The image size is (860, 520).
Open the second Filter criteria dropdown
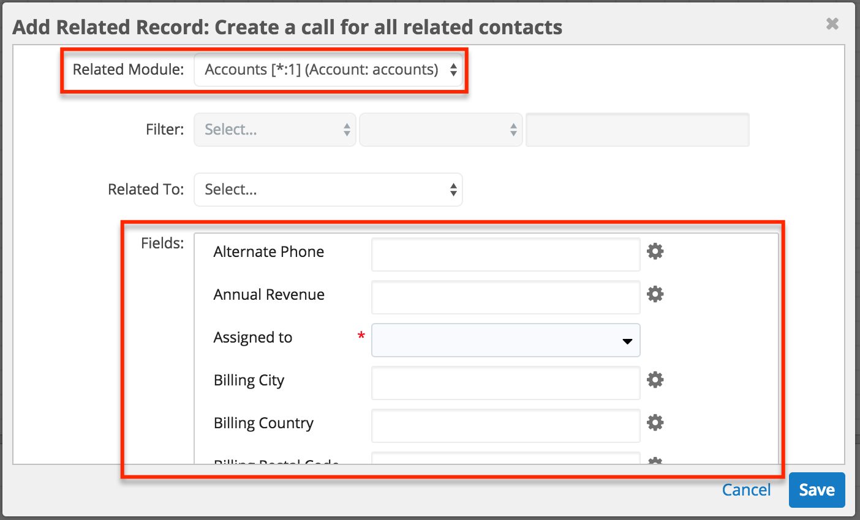(x=440, y=129)
